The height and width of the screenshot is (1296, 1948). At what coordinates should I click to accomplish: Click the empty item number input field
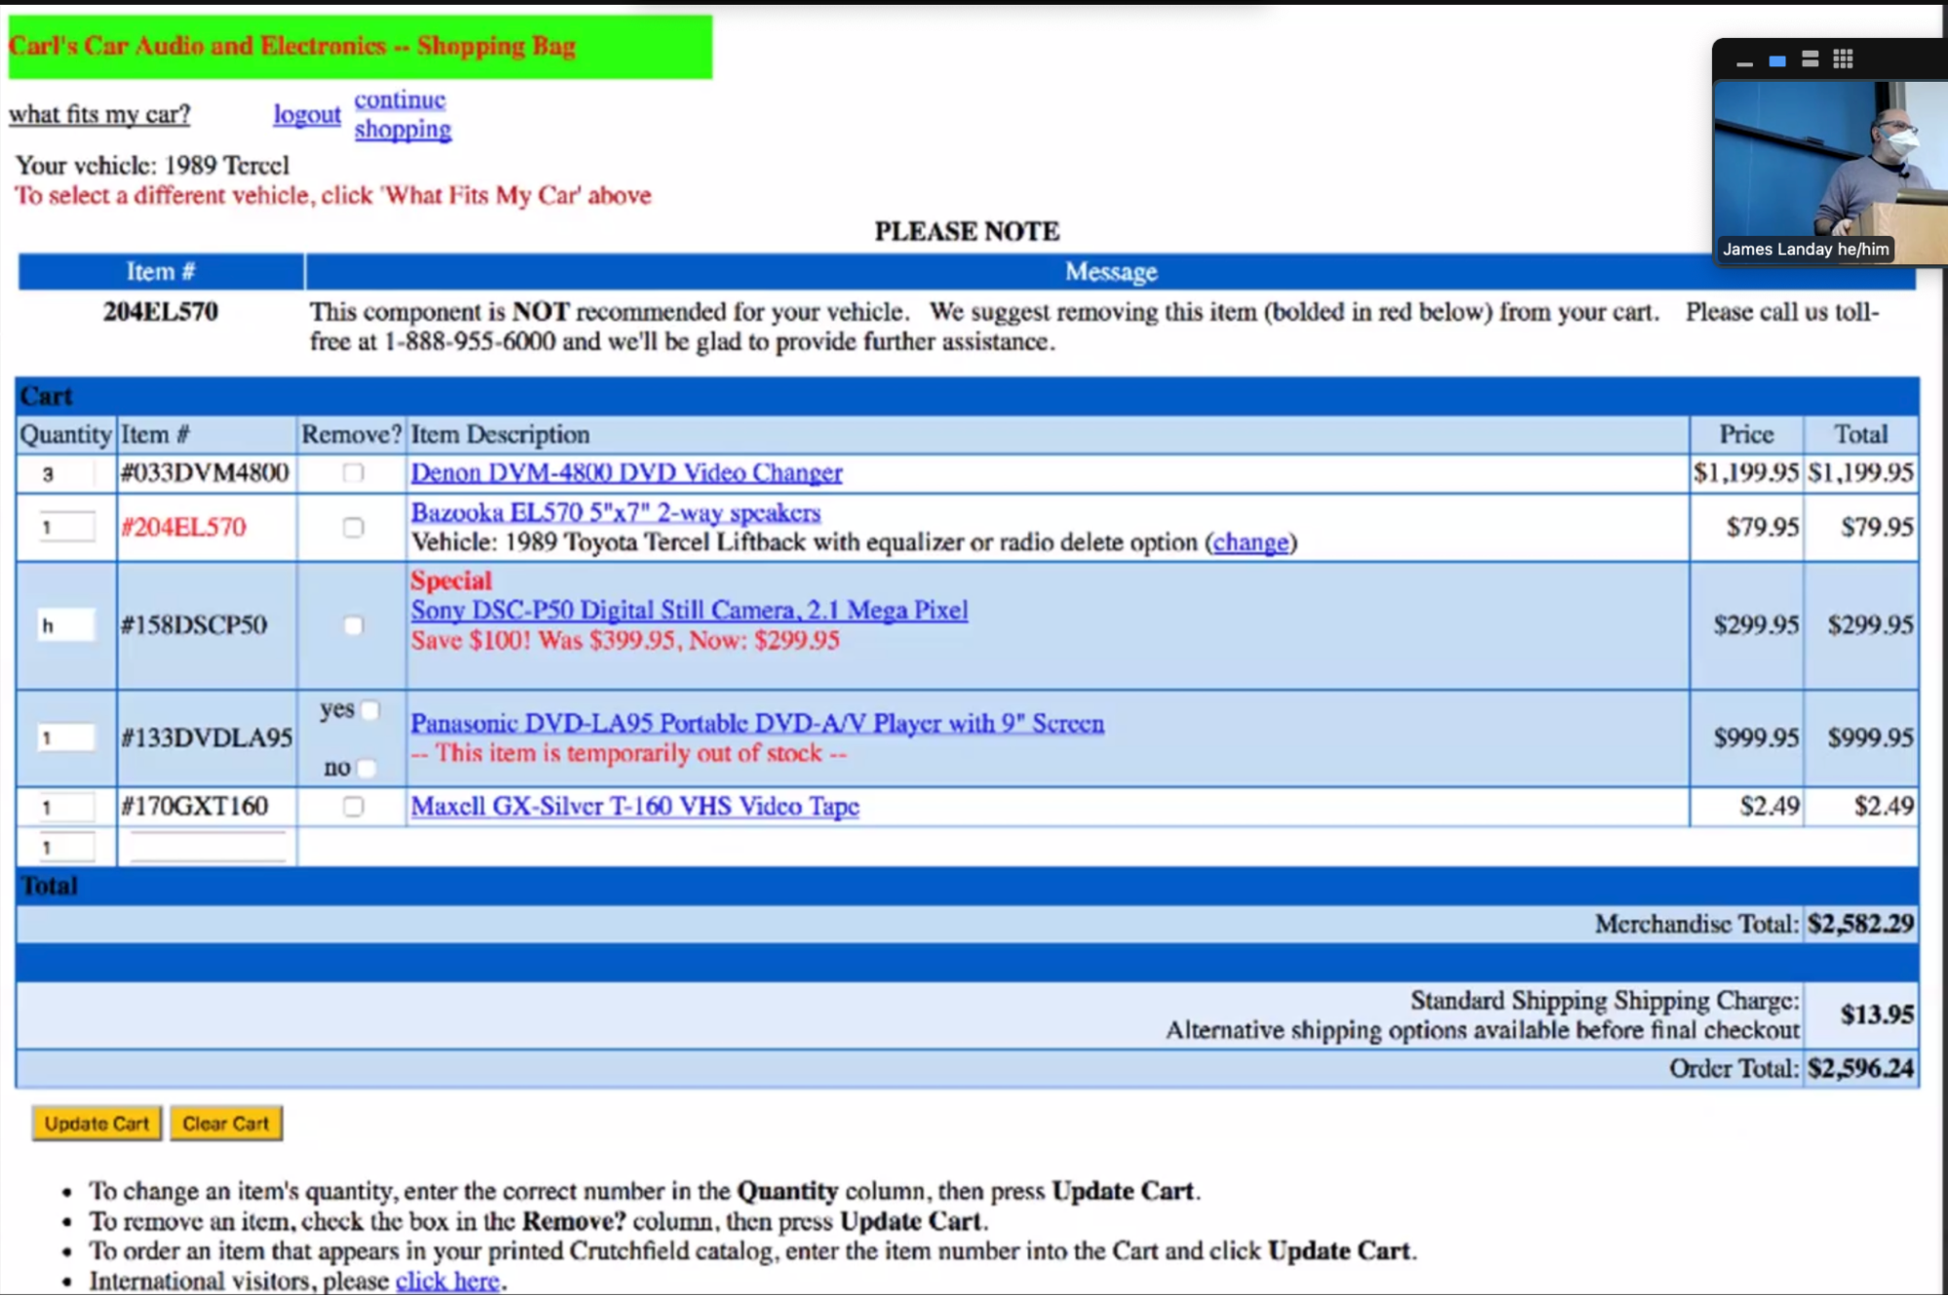pos(208,847)
